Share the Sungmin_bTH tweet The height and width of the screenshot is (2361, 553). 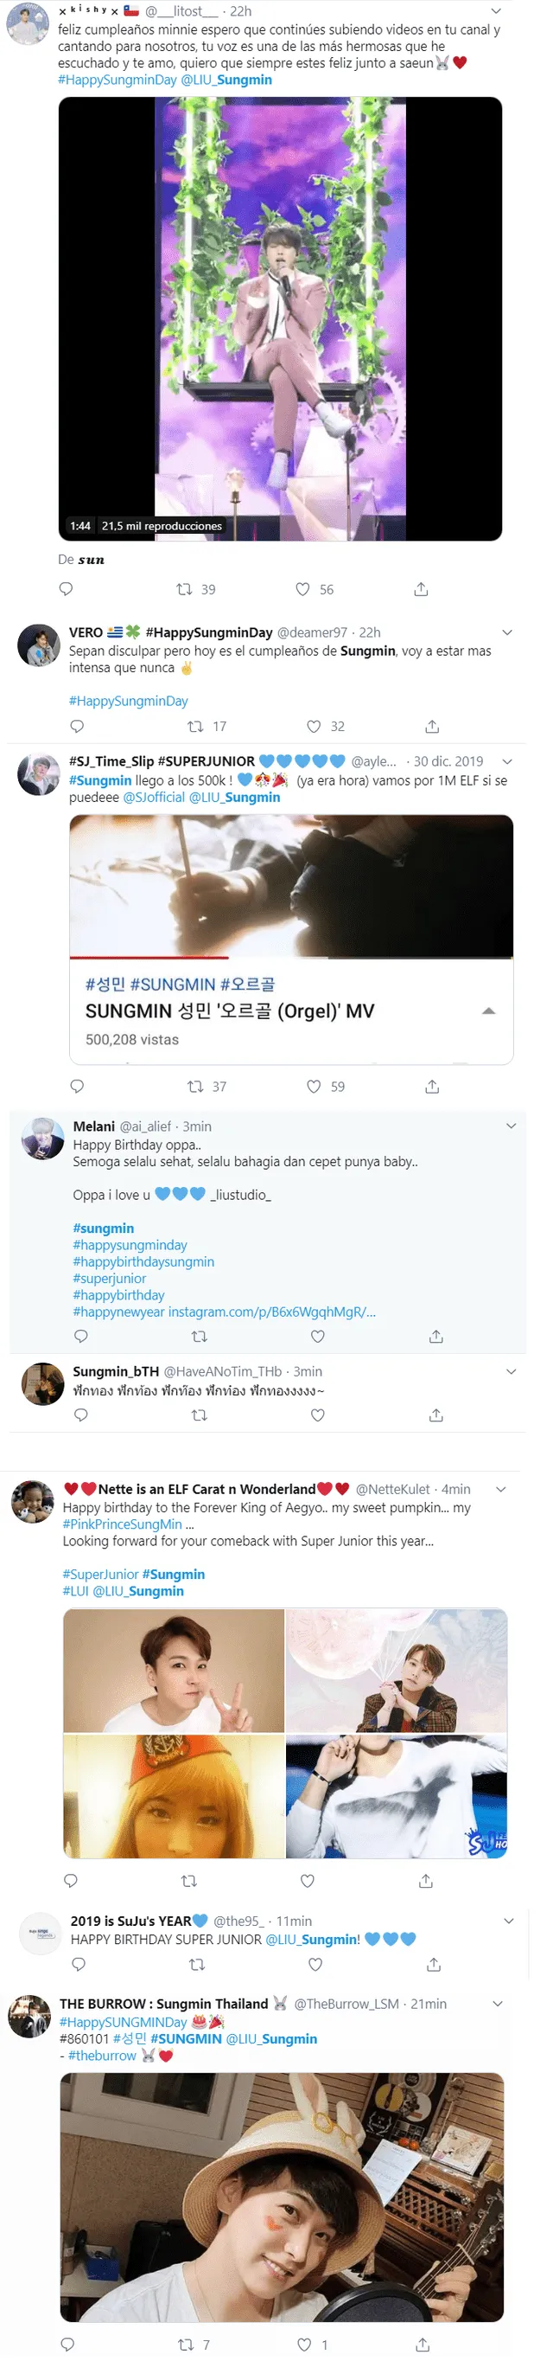pyautogui.click(x=435, y=1415)
